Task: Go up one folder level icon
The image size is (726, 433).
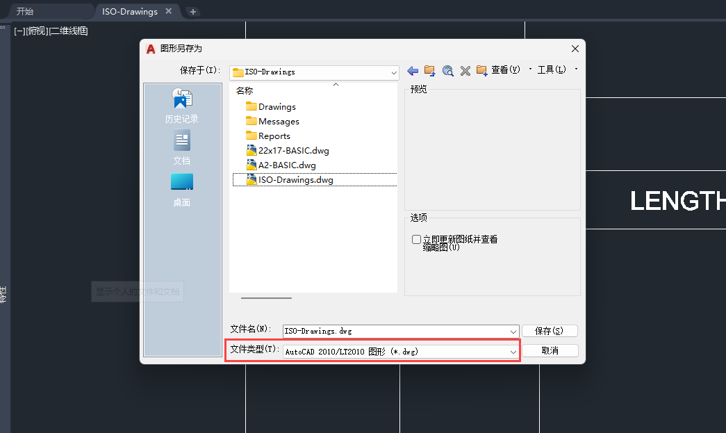Action: click(430, 70)
